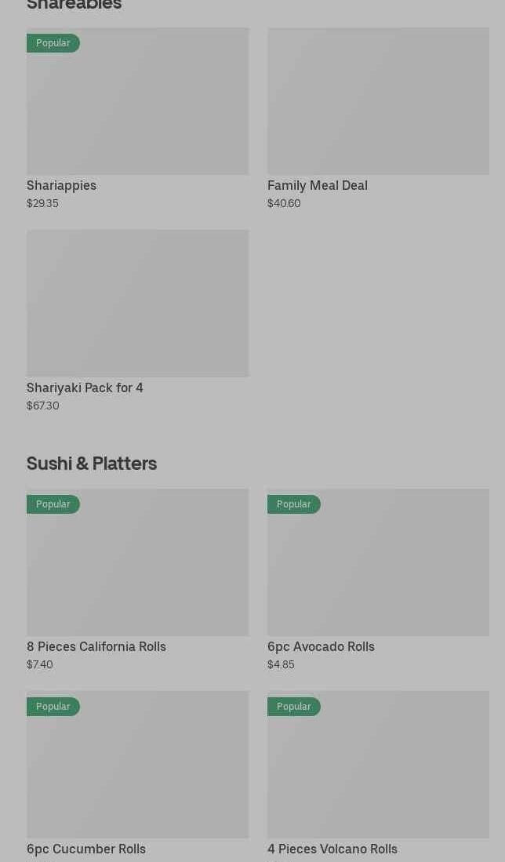The width and height of the screenshot is (505, 862).
Task: Open the Shariappies item photo
Action: tap(137, 110)
